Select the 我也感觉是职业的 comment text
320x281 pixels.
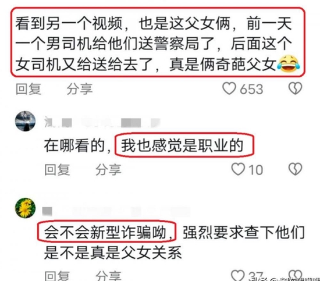pyautogui.click(x=182, y=145)
